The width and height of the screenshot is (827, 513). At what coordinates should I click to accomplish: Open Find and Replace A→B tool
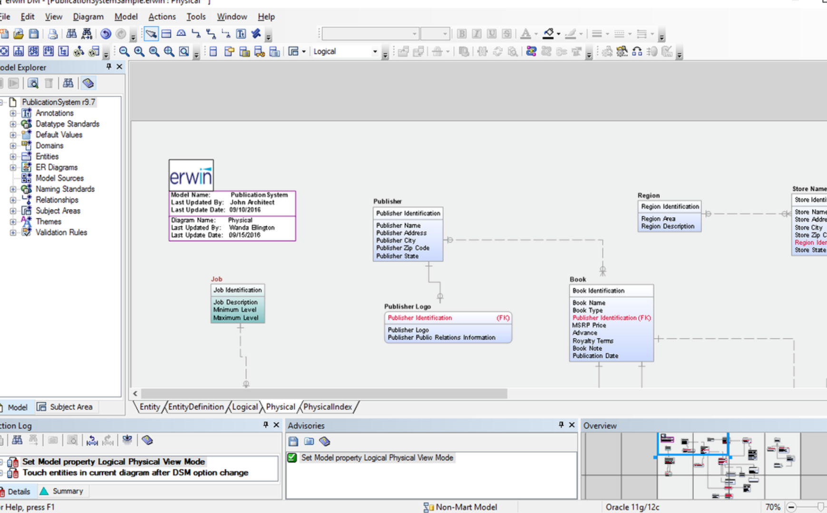click(x=87, y=34)
